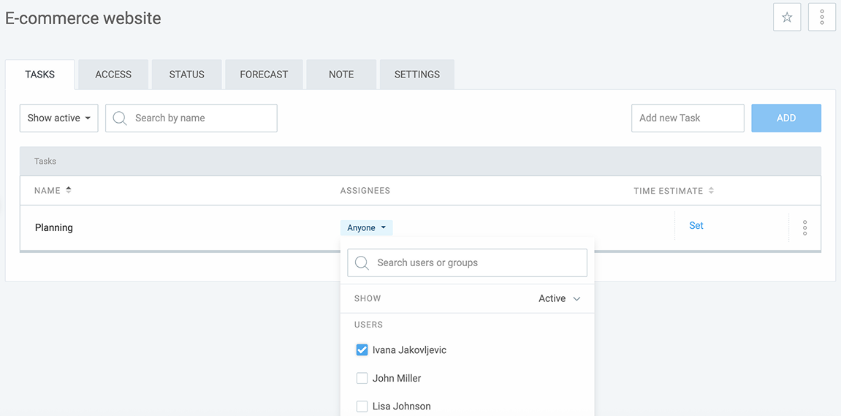Click the Set time estimate link
Viewport: 841px width, 416px height.
[x=696, y=226]
